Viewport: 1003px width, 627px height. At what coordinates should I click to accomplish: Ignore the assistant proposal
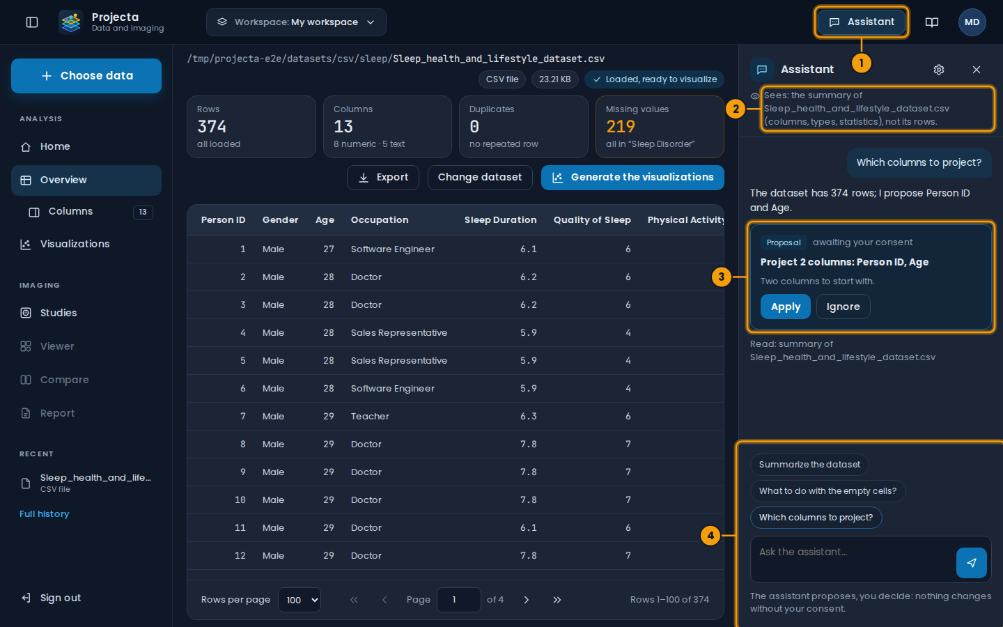843,307
